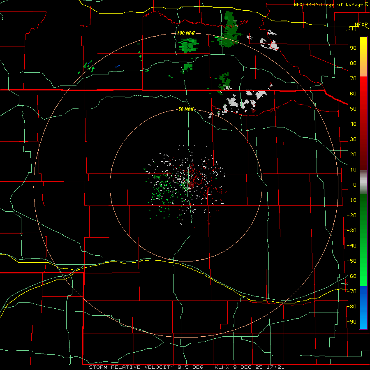Screen dimensions: 370x370
Task: Click the STORM RELATIVE VELOCITY caption text
Action: click(x=131, y=367)
